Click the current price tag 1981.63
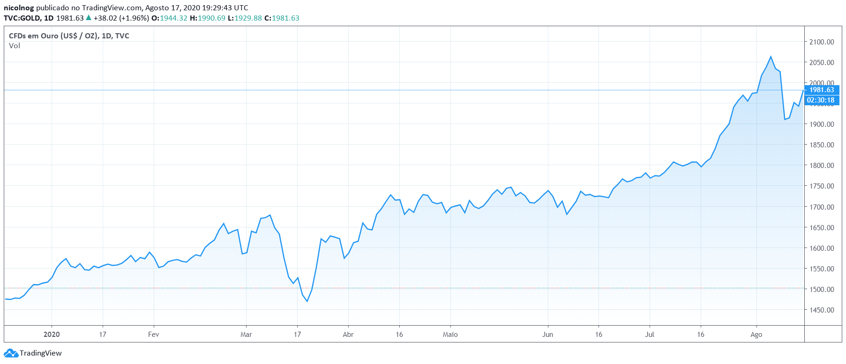 pyautogui.click(x=822, y=90)
